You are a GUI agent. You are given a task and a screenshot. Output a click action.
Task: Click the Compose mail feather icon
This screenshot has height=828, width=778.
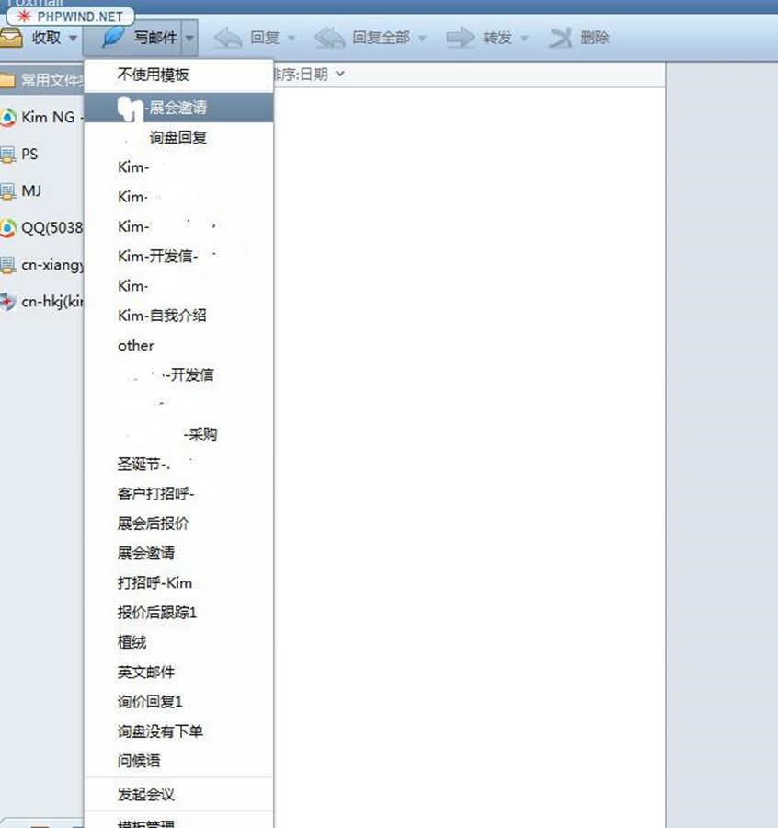[x=113, y=38]
